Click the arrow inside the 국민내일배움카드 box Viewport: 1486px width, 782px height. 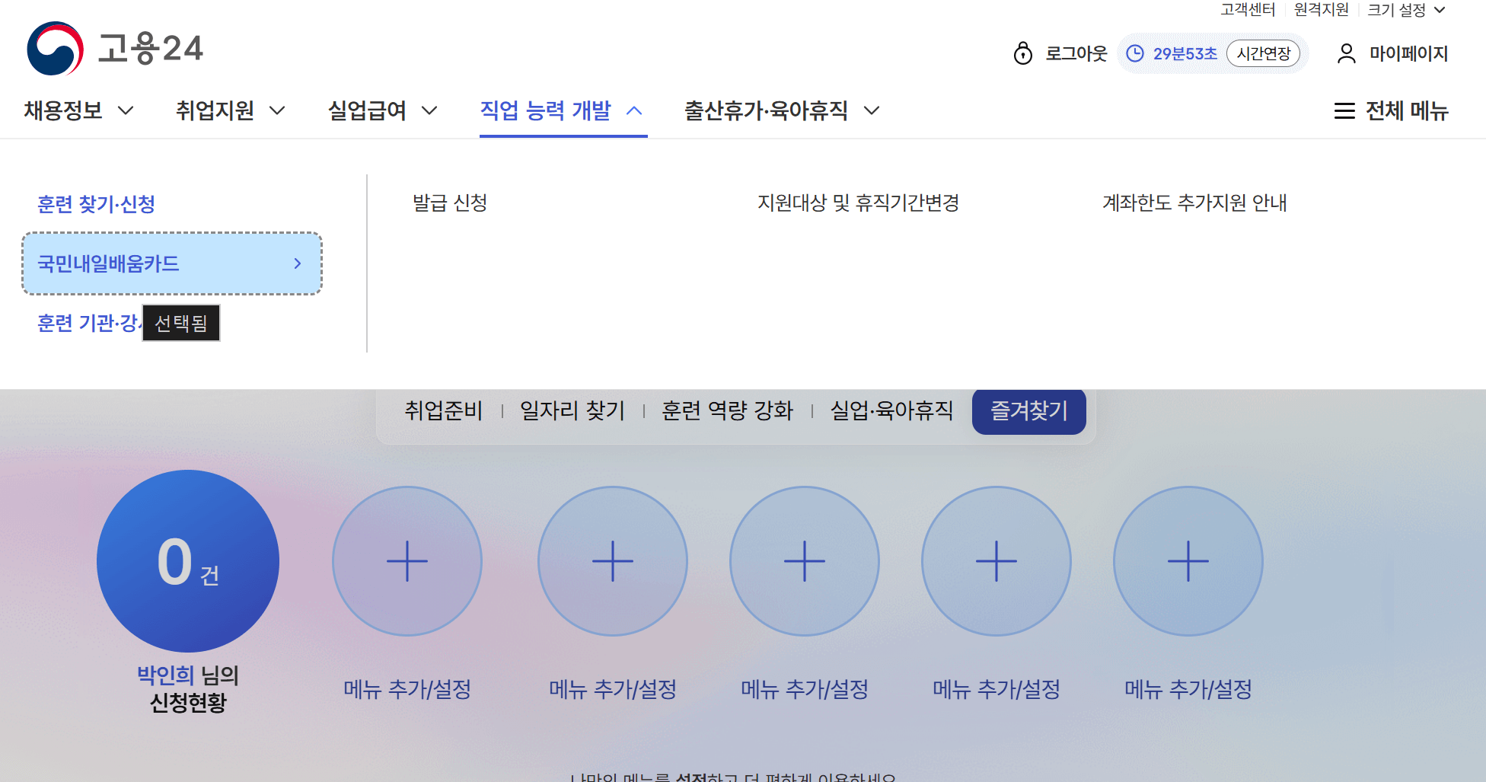tap(297, 263)
